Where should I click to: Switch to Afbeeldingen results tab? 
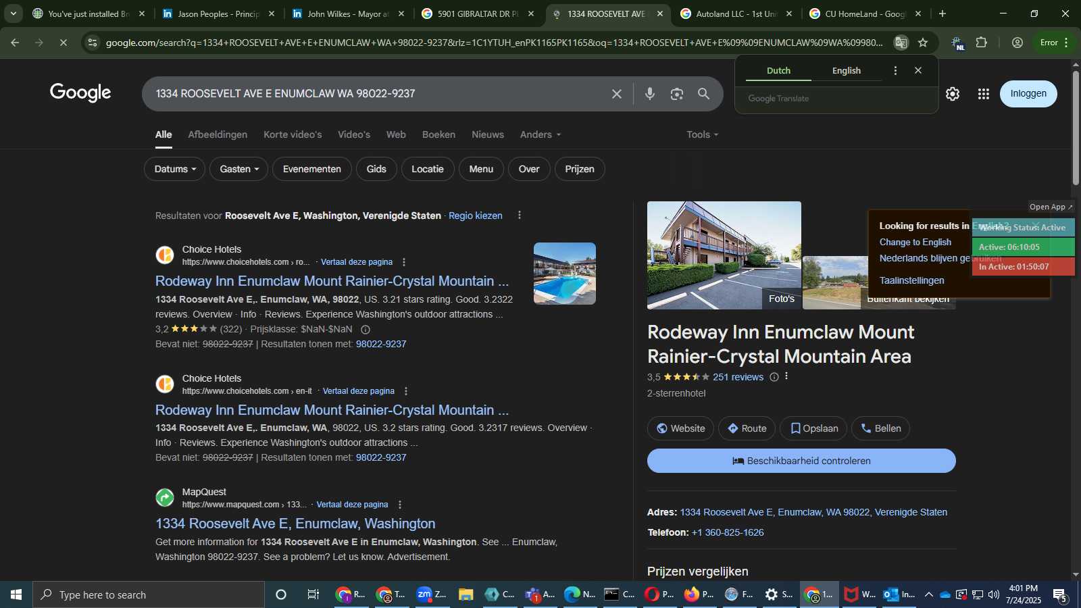218,134
